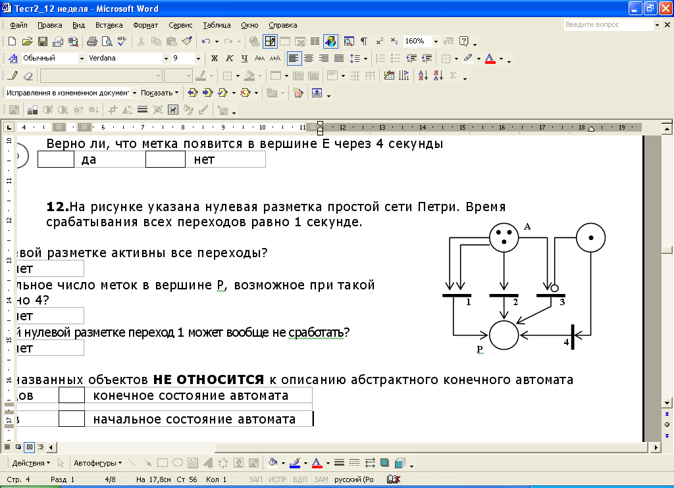
Task: Toggle the Drawing toolbar icon
Action: (330, 41)
